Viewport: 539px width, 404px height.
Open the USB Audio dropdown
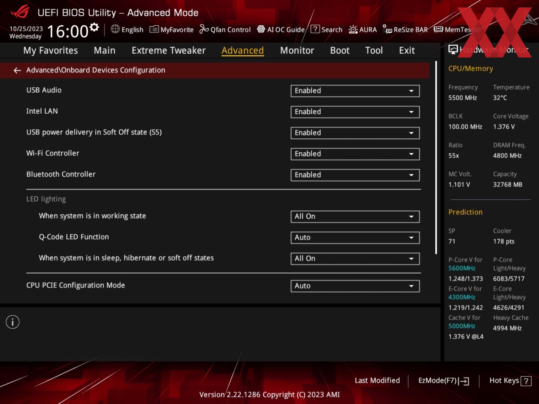click(355, 91)
